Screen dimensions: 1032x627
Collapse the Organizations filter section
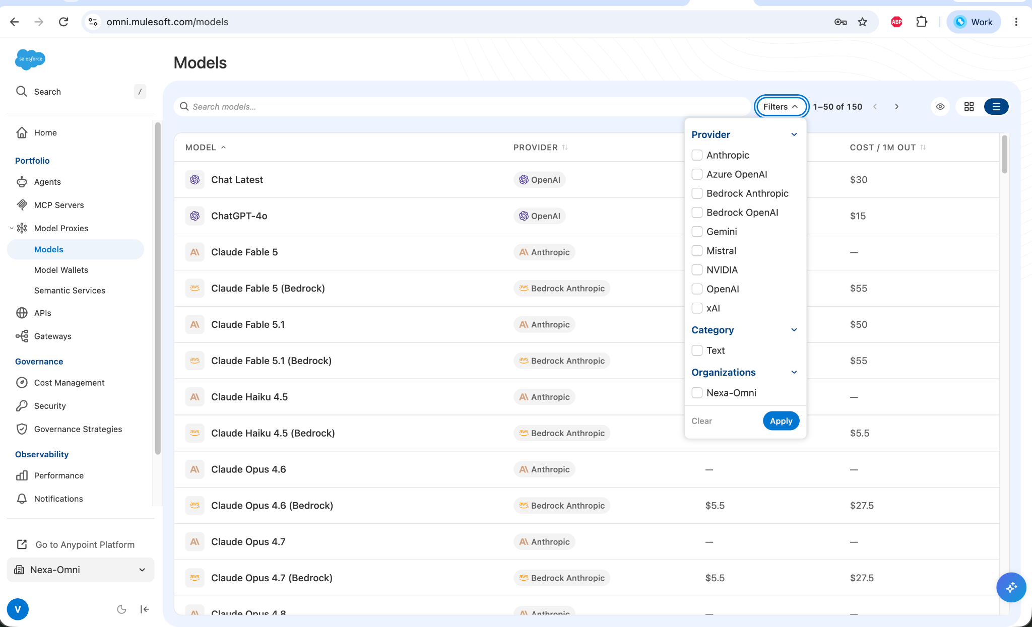(794, 372)
